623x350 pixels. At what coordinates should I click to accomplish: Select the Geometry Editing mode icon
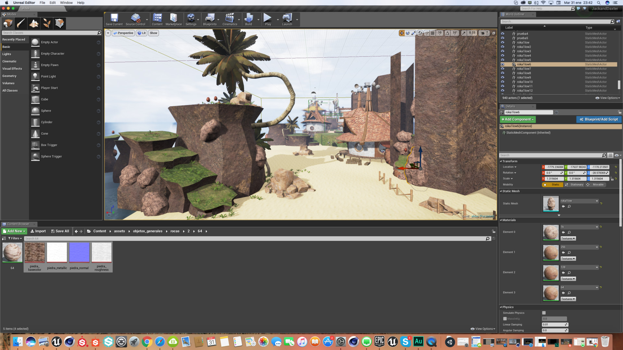59,23
